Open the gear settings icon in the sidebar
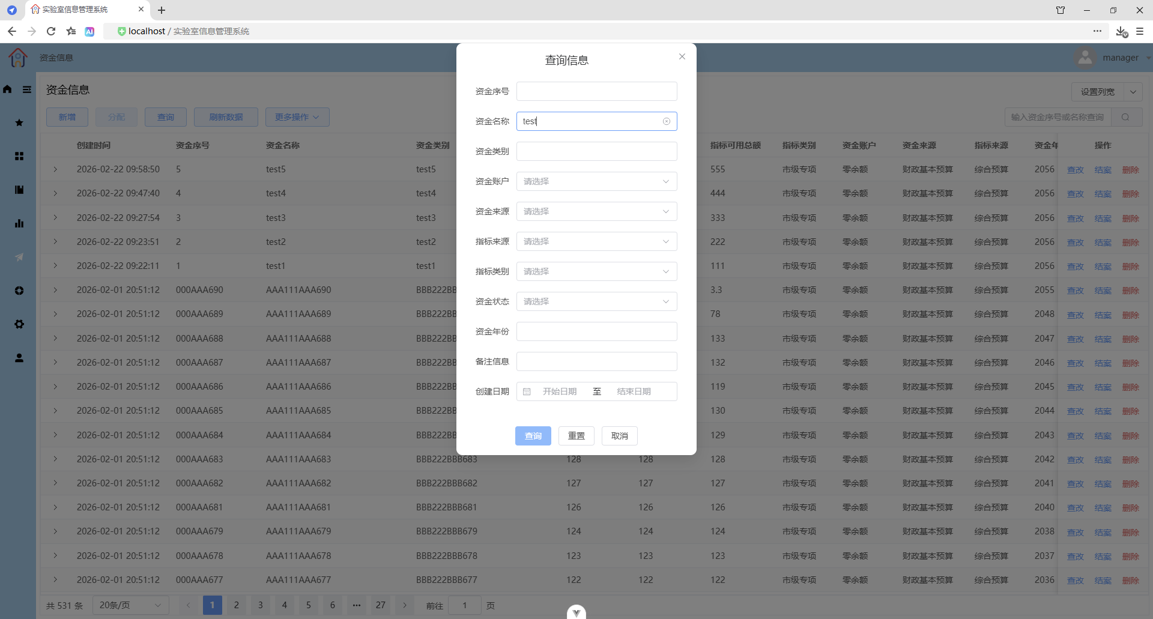 coord(19,324)
